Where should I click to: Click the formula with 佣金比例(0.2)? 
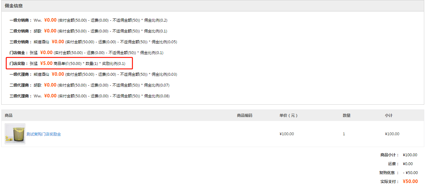click(112, 20)
